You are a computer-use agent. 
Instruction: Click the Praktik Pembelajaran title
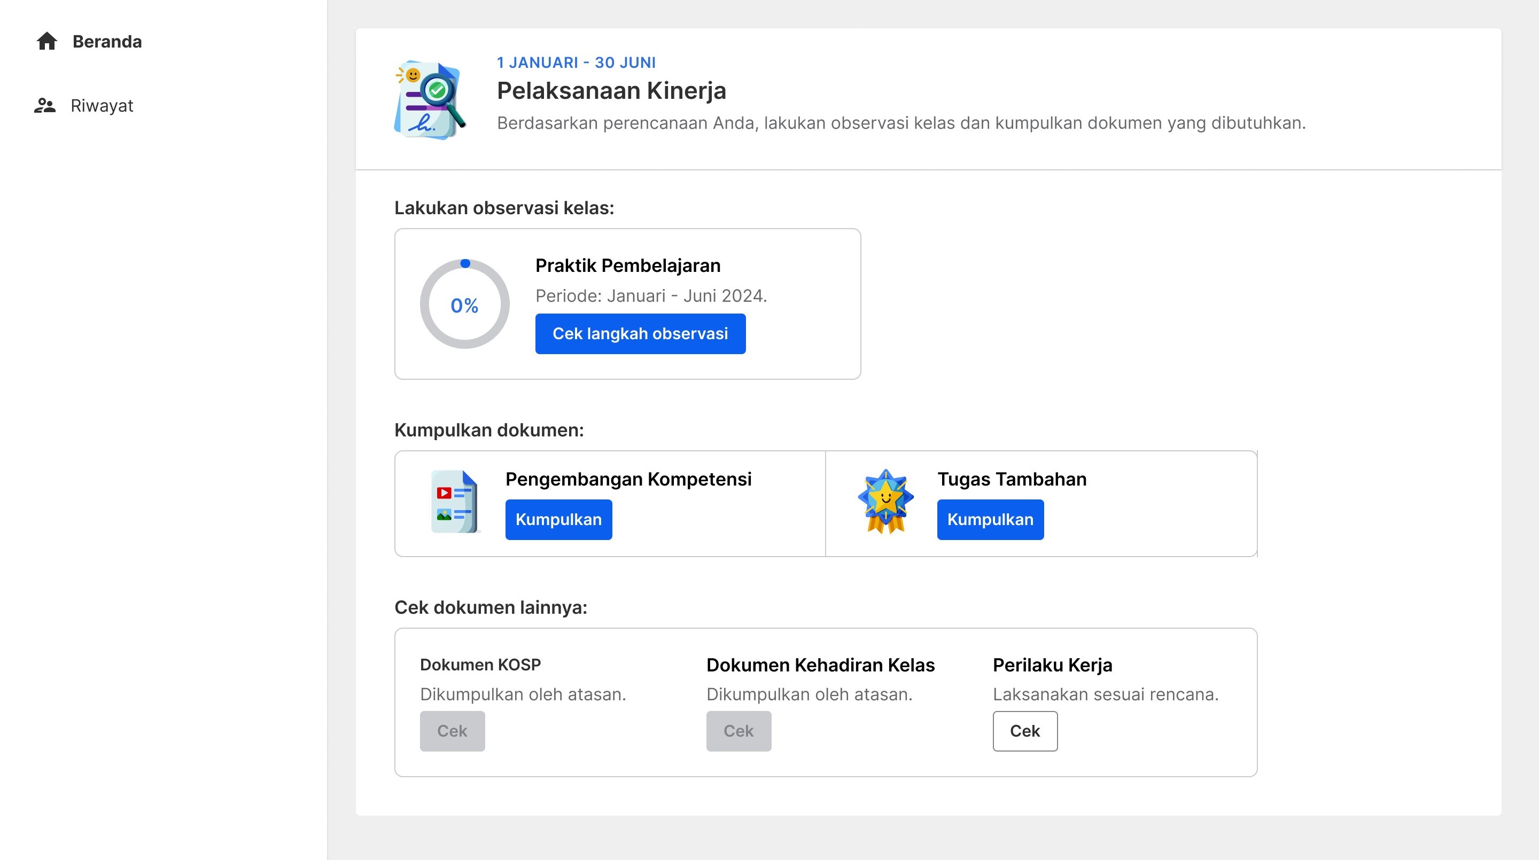628,266
